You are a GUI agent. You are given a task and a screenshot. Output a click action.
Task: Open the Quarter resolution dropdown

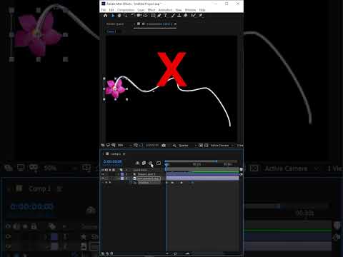(188, 145)
